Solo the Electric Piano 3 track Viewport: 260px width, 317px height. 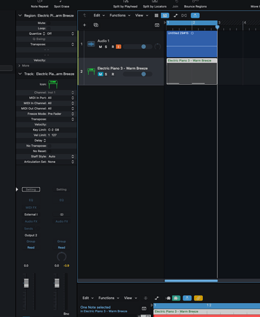pos(106,74)
